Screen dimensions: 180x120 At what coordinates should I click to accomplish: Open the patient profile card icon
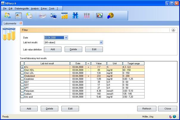(x=18, y=16)
